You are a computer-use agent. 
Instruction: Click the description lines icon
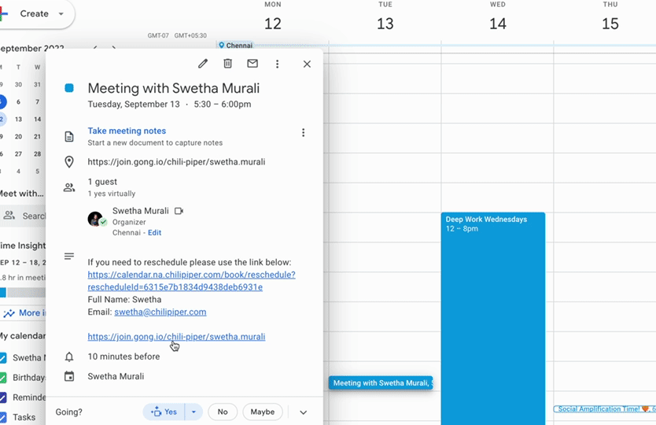(x=69, y=256)
